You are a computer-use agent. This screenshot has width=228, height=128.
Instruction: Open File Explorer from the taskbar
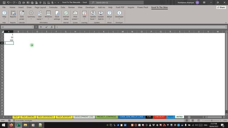[x=25, y=125]
